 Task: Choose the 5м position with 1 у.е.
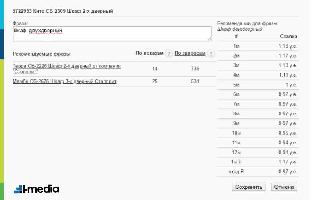[x=258, y=85]
